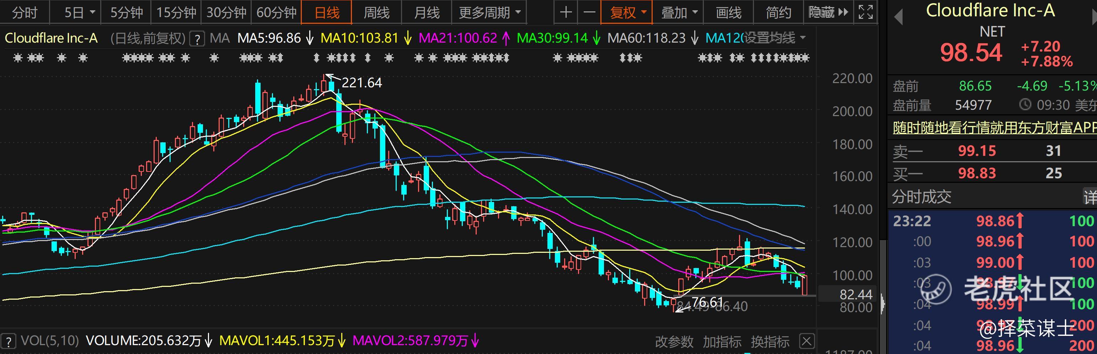The image size is (1097, 354).
Task: Select the 30分钟 chart period
Action: point(226,12)
